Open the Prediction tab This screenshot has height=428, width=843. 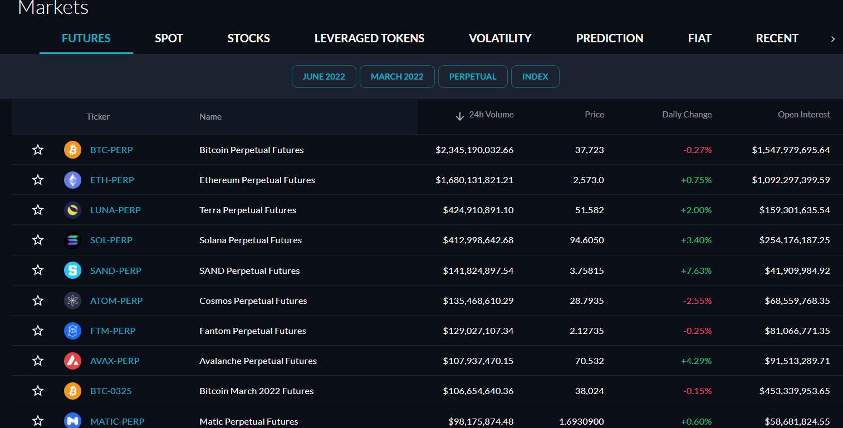(610, 38)
